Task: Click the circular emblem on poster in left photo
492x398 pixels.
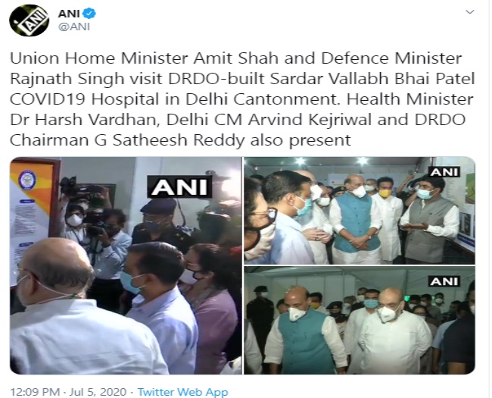Action: (27, 180)
